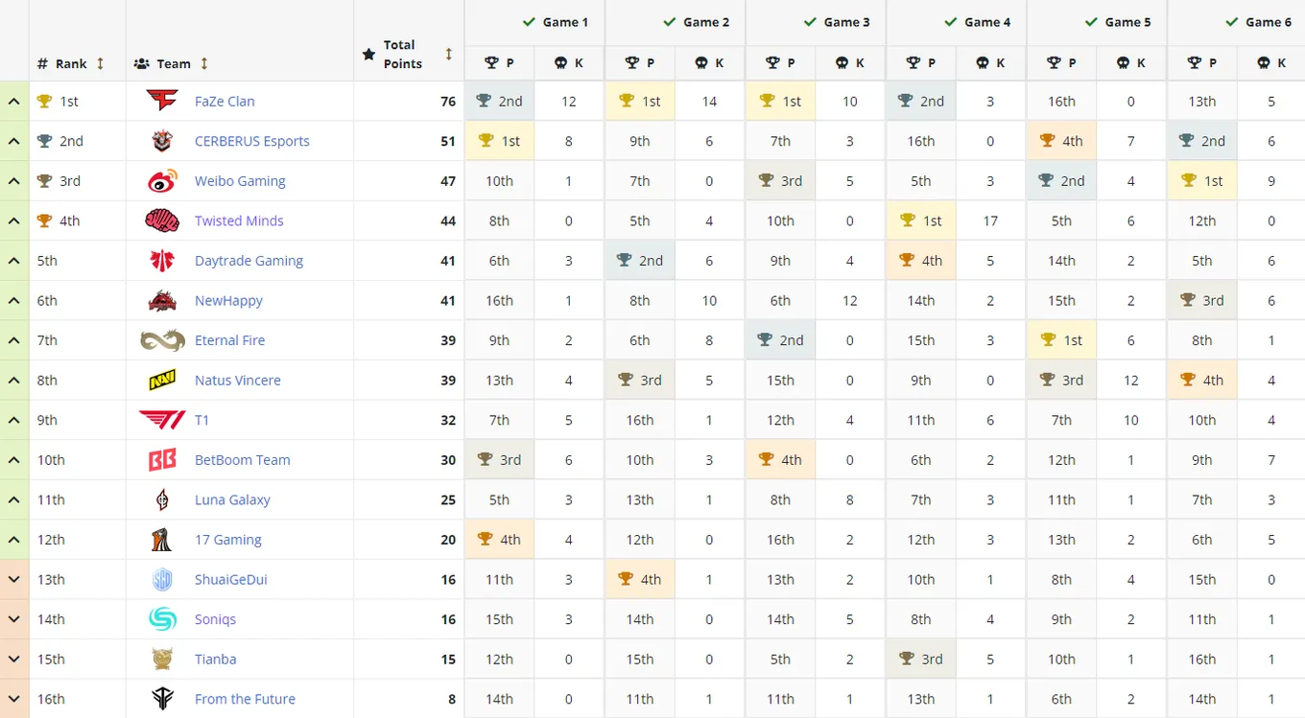Click the Daytrade Gaming logo
This screenshot has height=718, width=1305.
[x=162, y=261]
